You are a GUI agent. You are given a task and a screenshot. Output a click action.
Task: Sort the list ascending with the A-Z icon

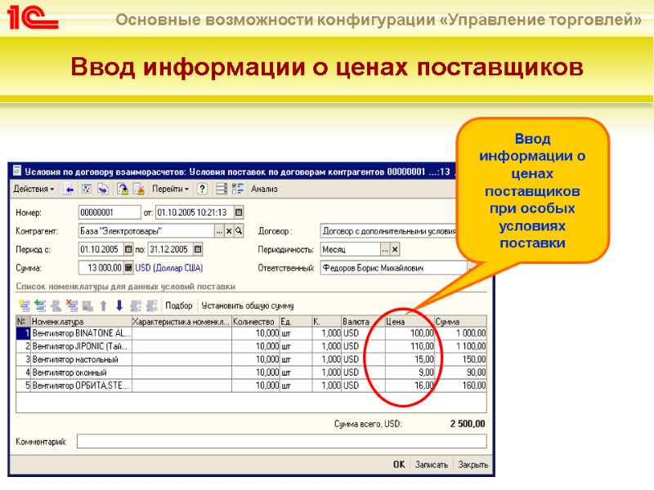coord(136,304)
